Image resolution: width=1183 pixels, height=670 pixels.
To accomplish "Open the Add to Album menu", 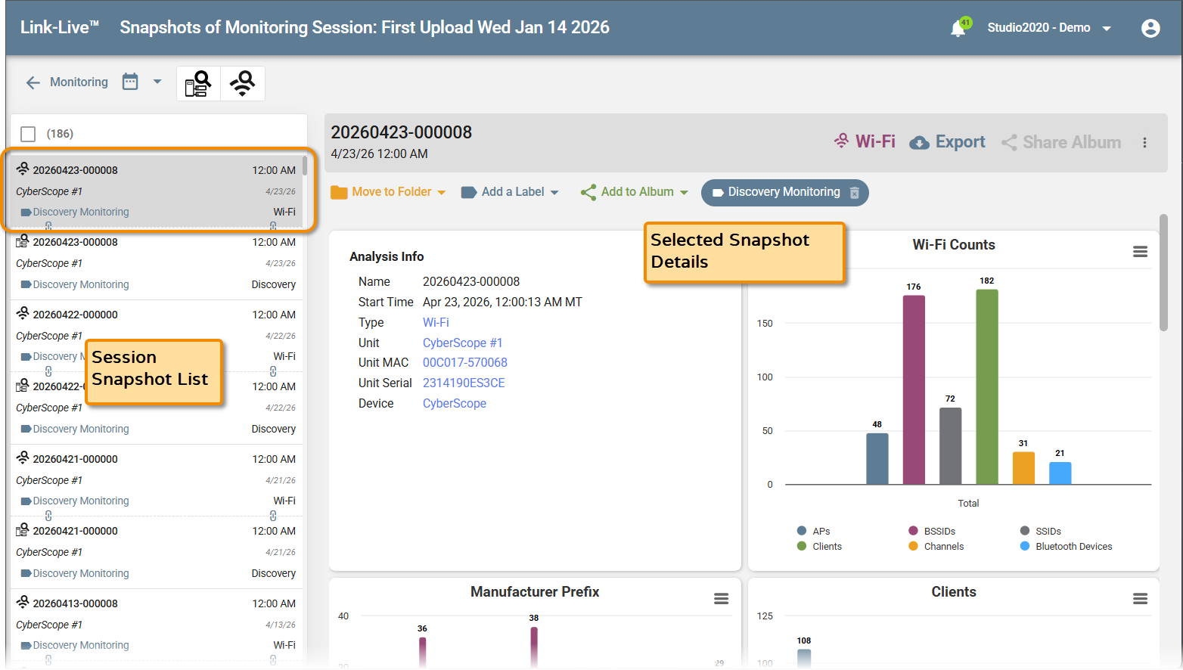I will pos(634,192).
